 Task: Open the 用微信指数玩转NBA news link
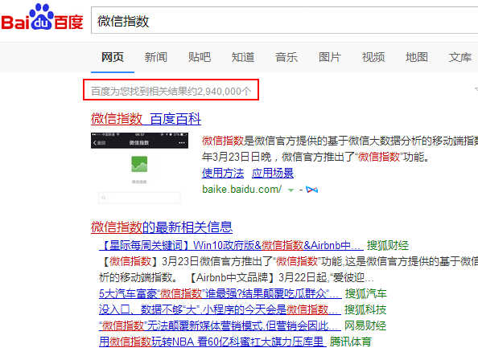coord(212,342)
